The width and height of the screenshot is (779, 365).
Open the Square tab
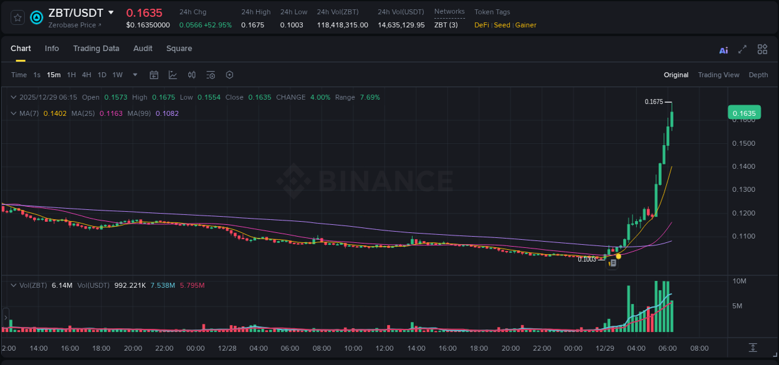[179, 49]
